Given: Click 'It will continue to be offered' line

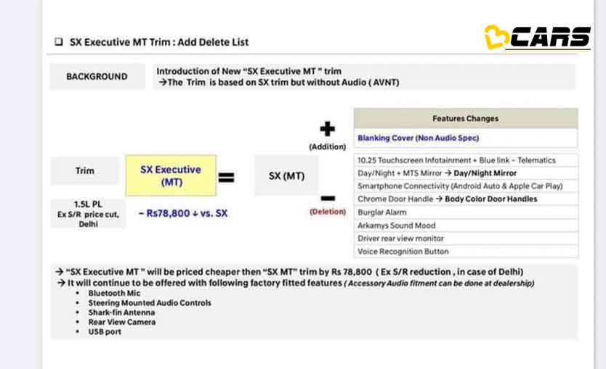Looking at the screenshot, I should [296, 283].
